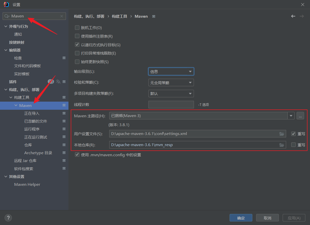Open the Maven 主路径 dropdown arrow
310x225 pixels.
291,116
